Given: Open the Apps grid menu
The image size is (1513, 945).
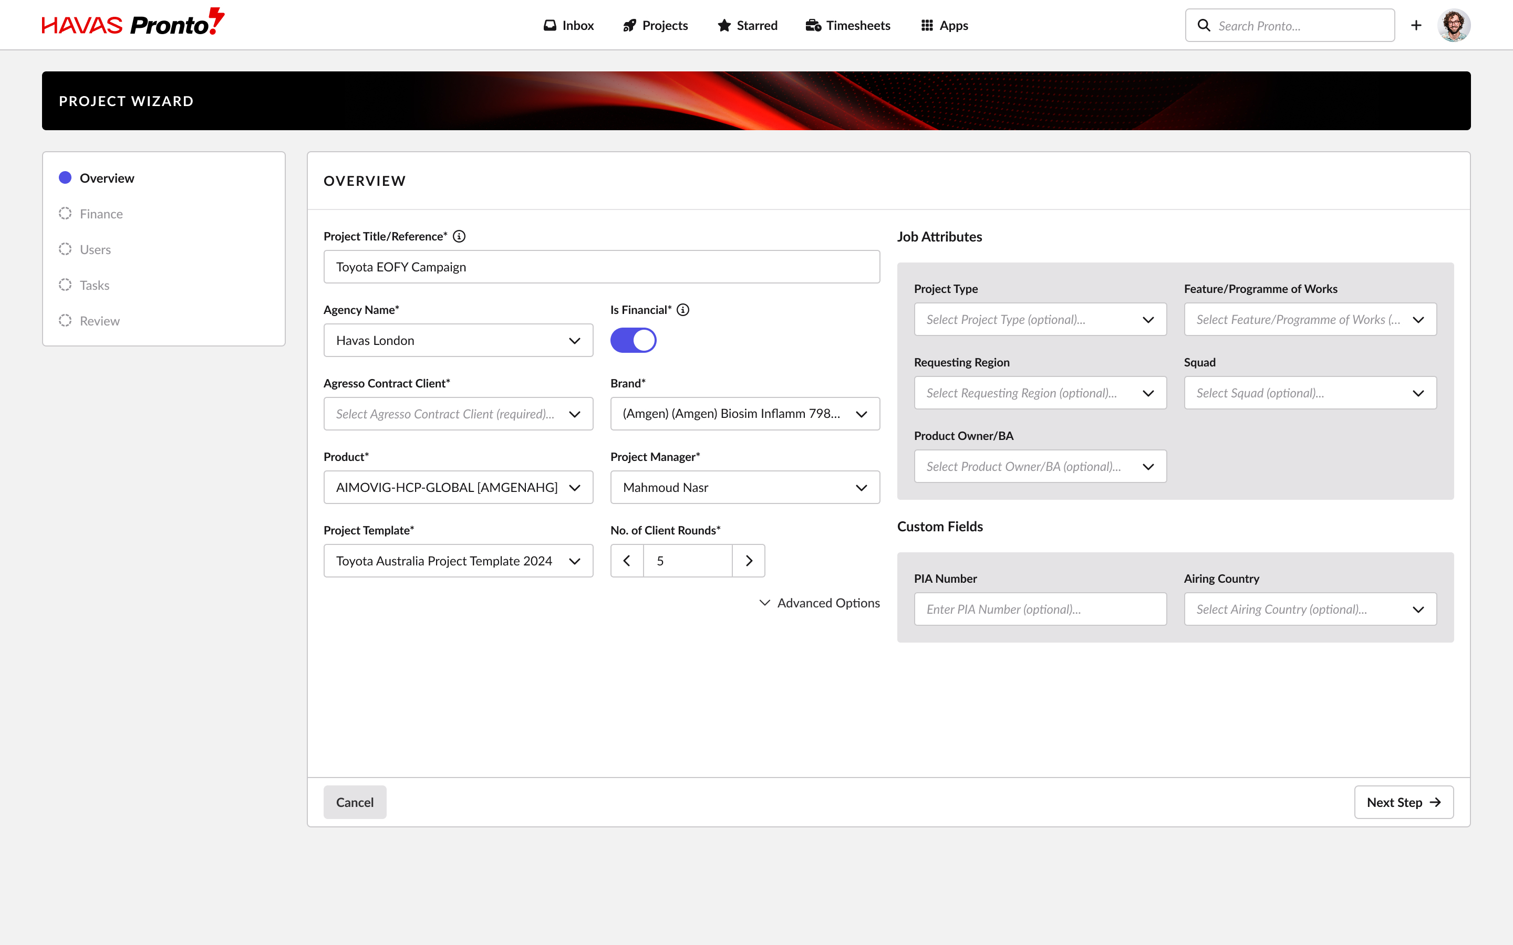Looking at the screenshot, I should point(944,26).
